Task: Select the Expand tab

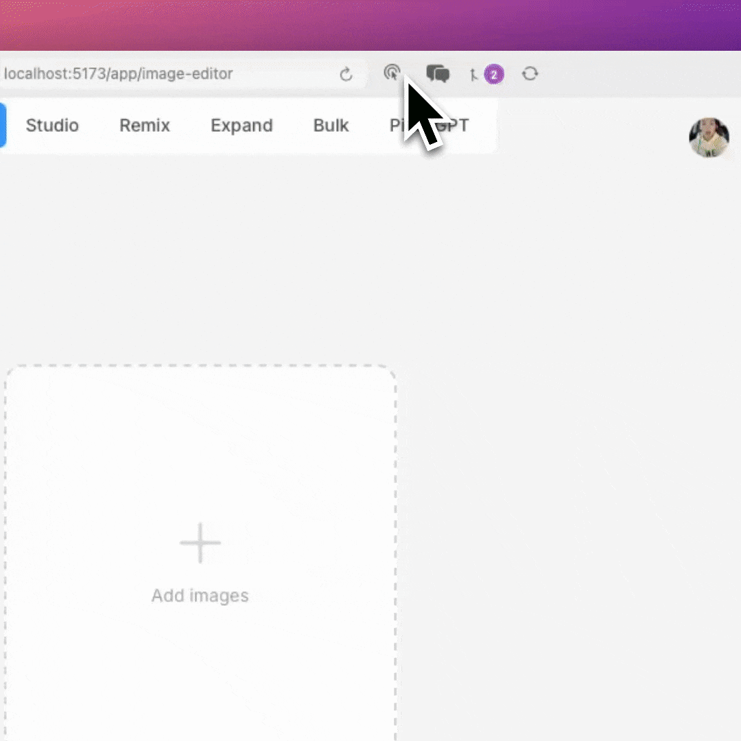Action: (x=242, y=126)
